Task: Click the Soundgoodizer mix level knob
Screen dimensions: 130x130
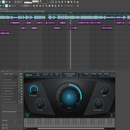Action: pos(19,91)
